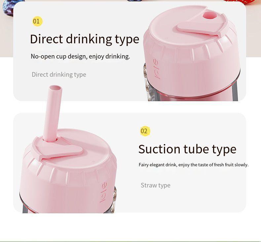Click the yellow 02 number badge
This screenshot has height=242, width=261.
pos(145,131)
